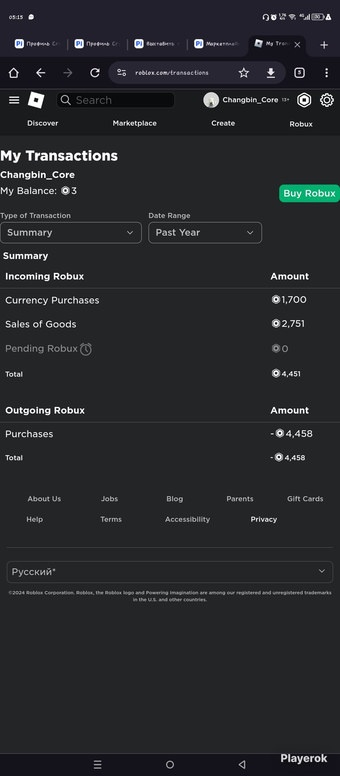Expand the Past Year date range dropdown
Image resolution: width=340 pixels, height=776 pixels.
tap(205, 233)
